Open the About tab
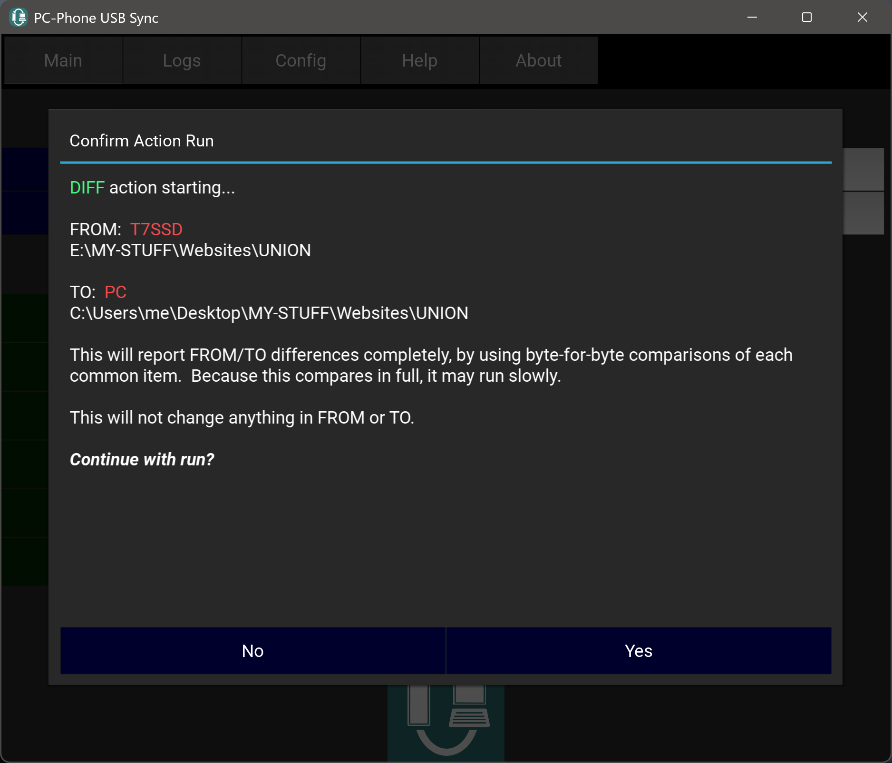 point(538,60)
